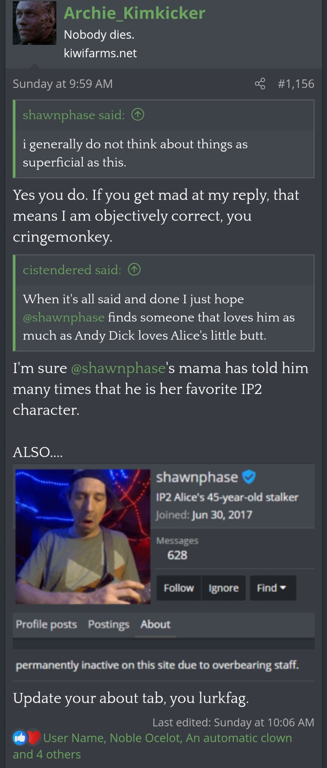Click the @shawnphase mention inside cistendered's quote
Screen dimensions: 327x768
pos(64,317)
